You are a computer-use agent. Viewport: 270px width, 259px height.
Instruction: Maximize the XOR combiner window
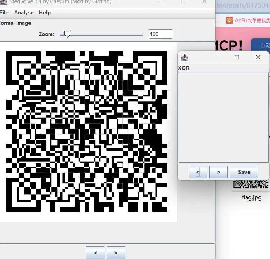pos(237,57)
